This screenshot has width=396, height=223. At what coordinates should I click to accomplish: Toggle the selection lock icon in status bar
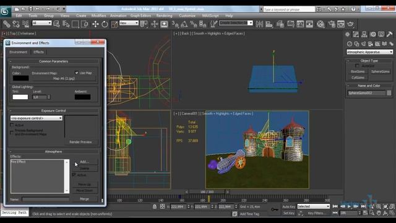155,206
